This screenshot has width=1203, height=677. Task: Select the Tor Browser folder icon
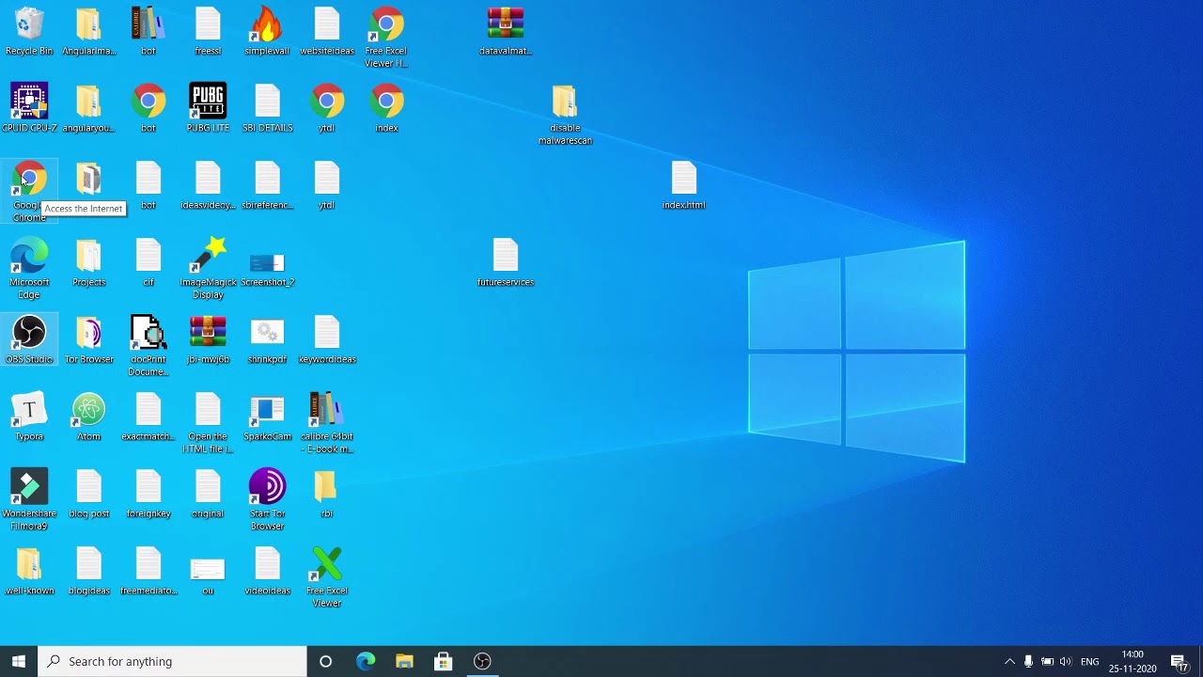(89, 335)
